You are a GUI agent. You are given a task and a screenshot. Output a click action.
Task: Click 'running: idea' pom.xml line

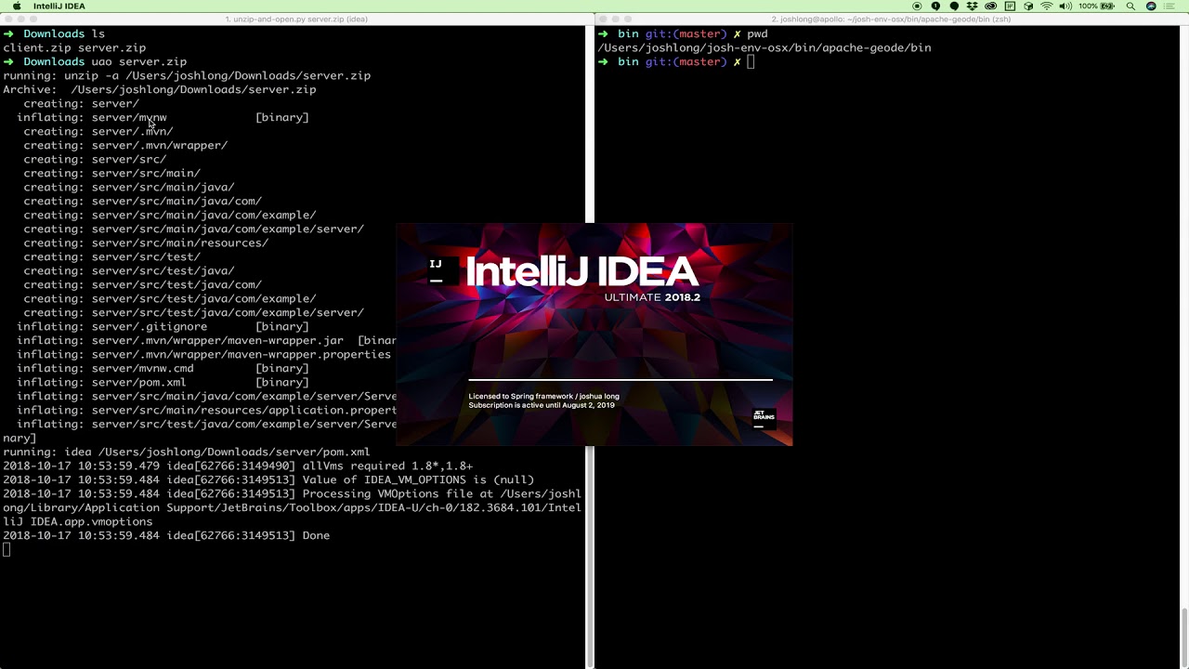point(187,453)
